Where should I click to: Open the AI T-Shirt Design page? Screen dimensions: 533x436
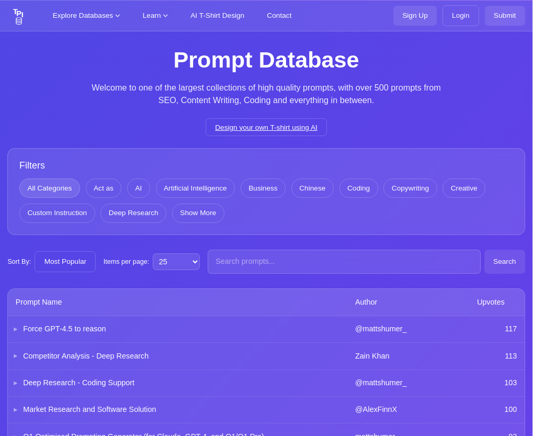pyautogui.click(x=217, y=16)
